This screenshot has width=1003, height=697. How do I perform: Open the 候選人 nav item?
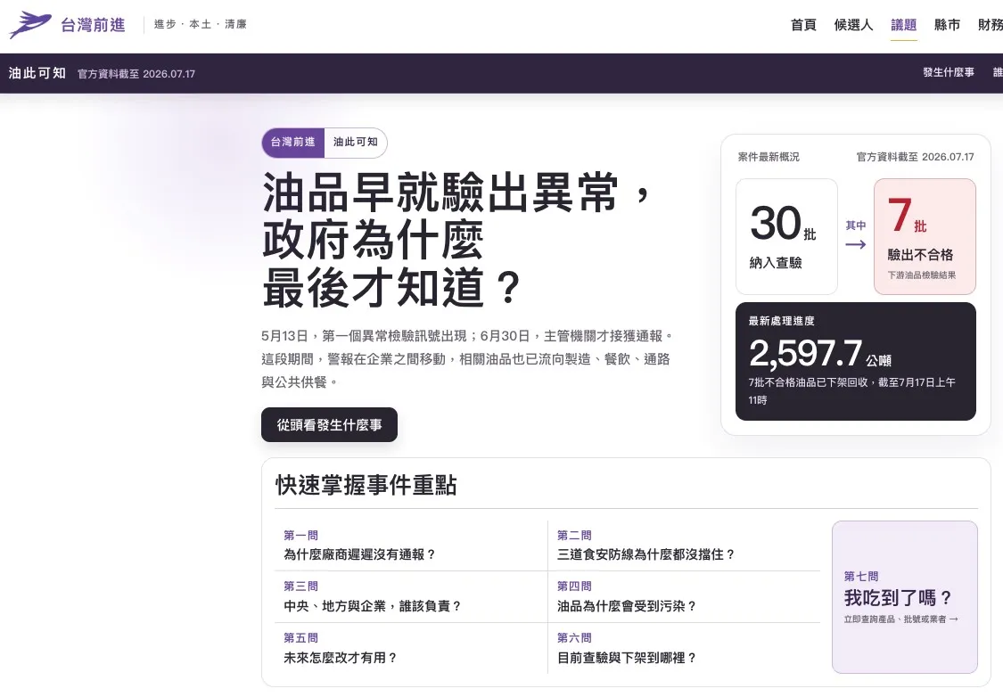pyautogui.click(x=853, y=25)
